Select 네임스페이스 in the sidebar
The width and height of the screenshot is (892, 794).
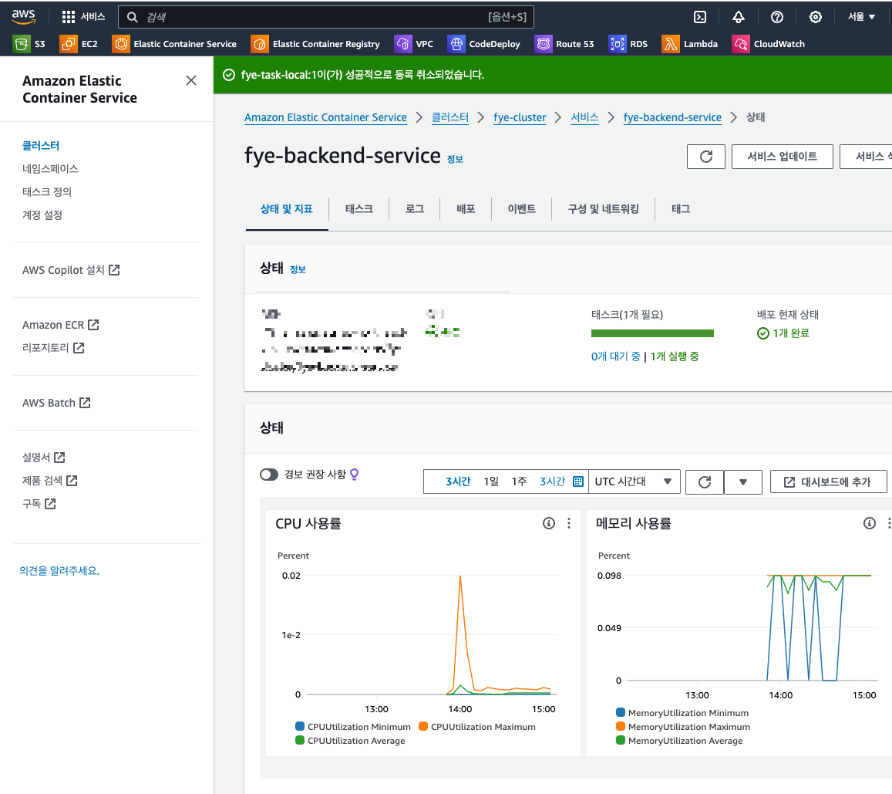pos(50,168)
